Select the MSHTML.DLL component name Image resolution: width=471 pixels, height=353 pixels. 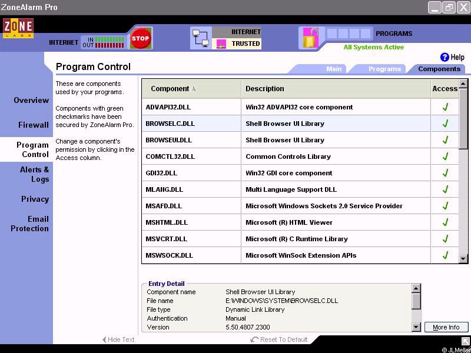point(167,222)
